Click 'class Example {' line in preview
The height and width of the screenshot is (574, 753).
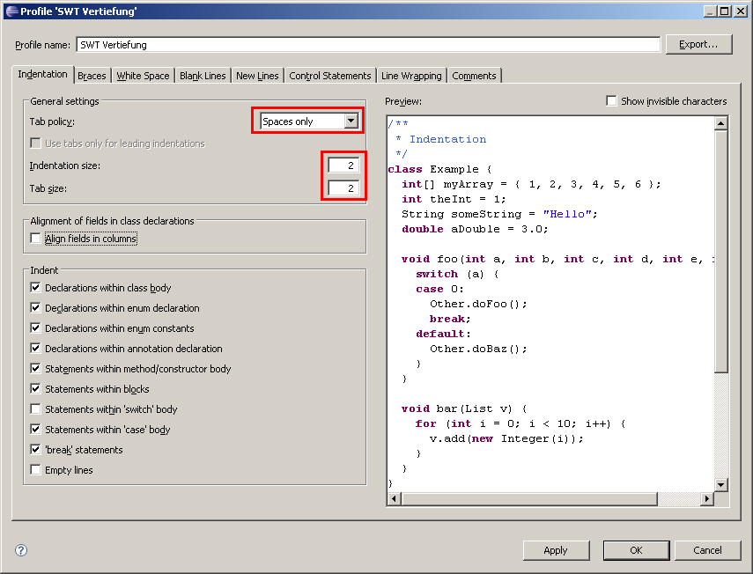tap(439, 169)
